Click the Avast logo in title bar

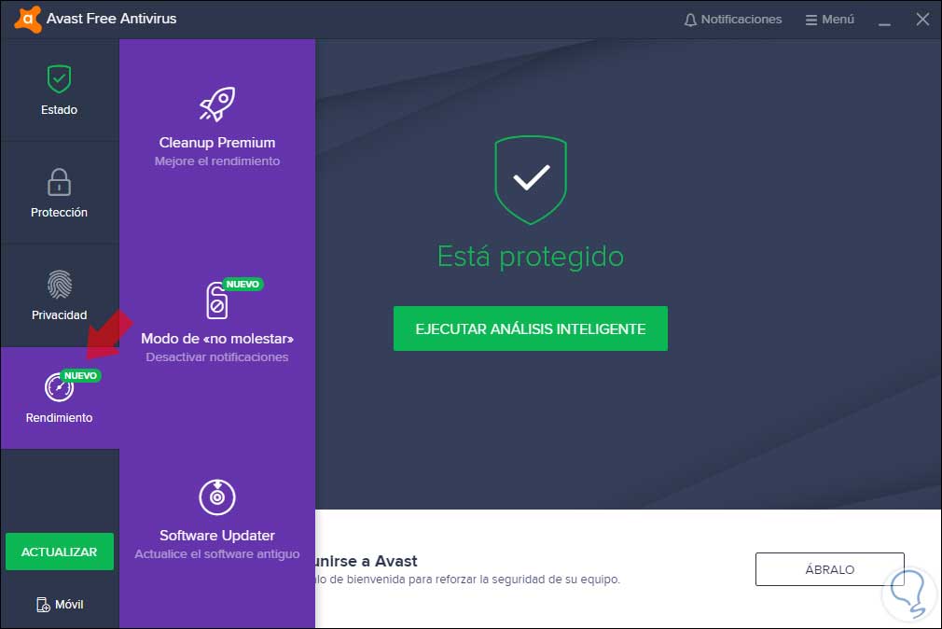click(x=28, y=19)
